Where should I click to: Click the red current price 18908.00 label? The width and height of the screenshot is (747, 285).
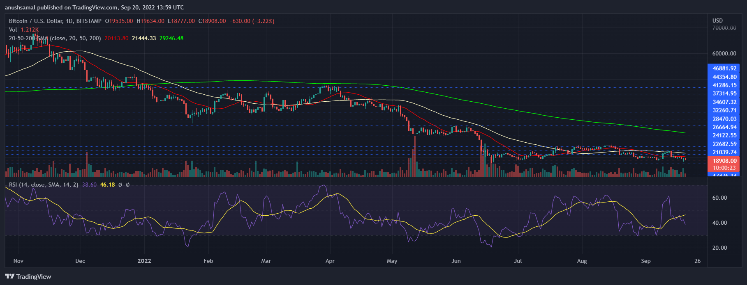[x=724, y=161]
